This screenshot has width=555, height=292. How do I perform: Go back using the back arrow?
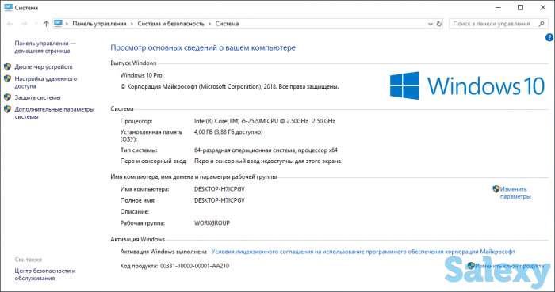tap(10, 24)
